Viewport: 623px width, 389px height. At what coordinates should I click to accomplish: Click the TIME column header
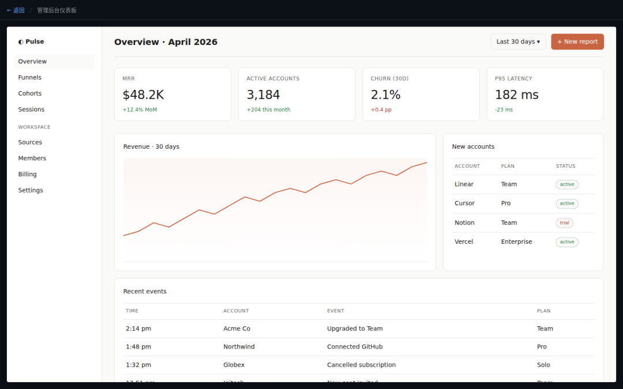[x=132, y=311]
